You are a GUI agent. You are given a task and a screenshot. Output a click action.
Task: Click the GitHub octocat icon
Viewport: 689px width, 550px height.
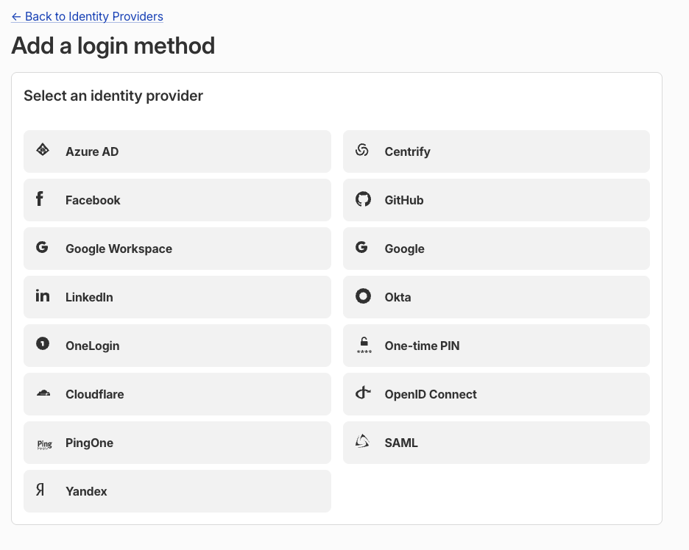[x=363, y=199]
